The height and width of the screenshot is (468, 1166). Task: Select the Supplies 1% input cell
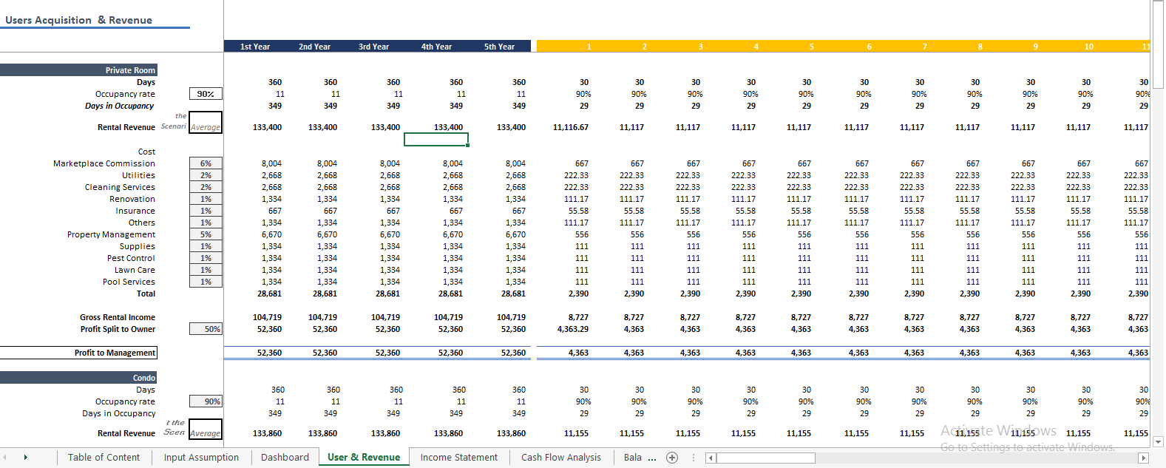click(206, 246)
